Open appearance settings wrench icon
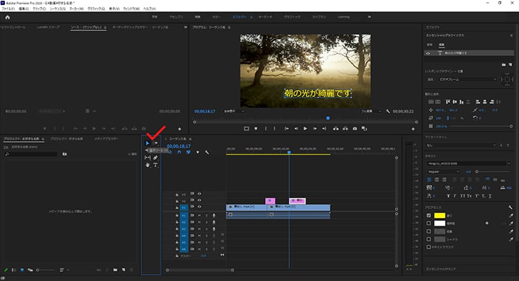 point(511,207)
